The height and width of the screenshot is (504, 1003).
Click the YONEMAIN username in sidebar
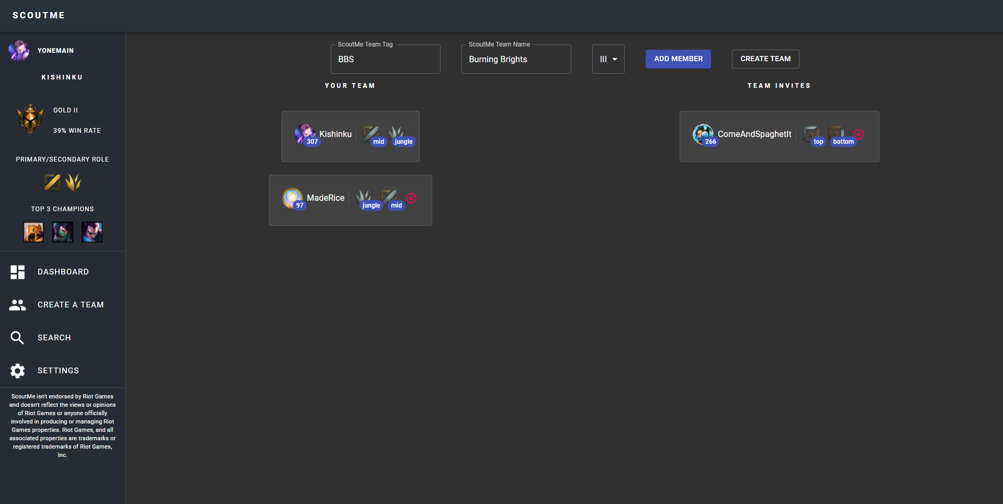(x=55, y=51)
